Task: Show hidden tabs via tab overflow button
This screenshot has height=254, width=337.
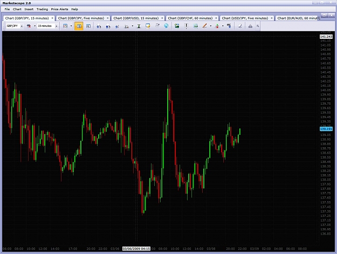Action: tap(319, 18)
